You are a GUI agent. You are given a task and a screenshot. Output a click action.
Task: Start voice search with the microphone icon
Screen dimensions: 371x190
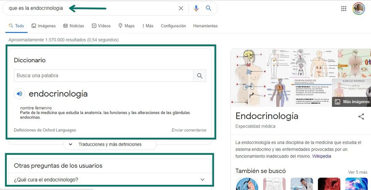pyautogui.click(x=196, y=8)
